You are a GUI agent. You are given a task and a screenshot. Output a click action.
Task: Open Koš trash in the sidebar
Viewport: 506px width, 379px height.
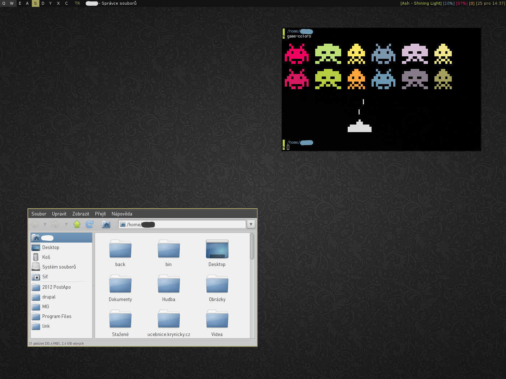coord(61,257)
